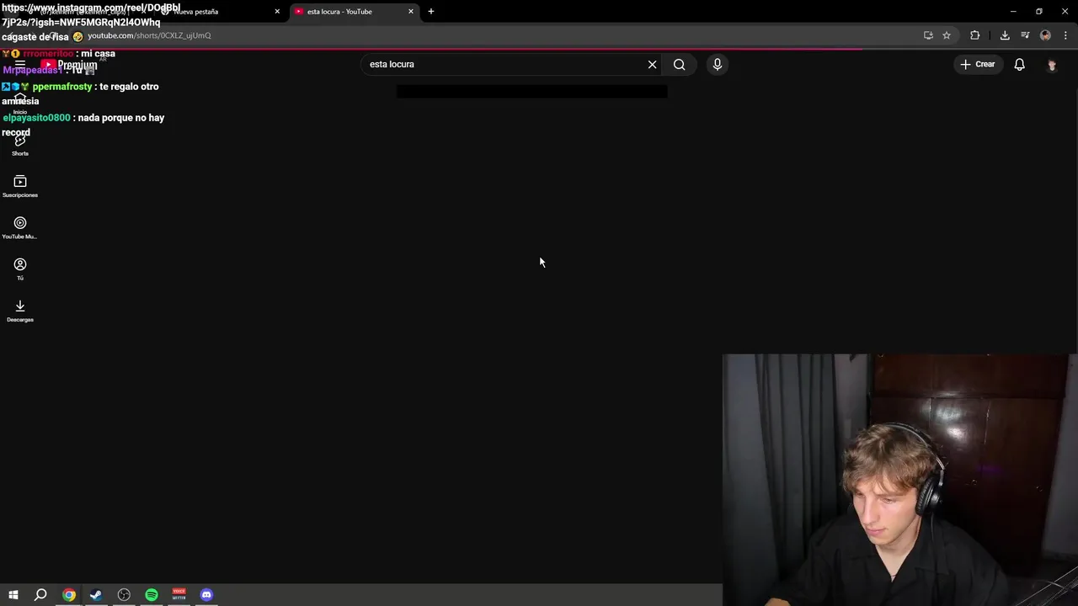This screenshot has height=606, width=1078.
Task: Open Suscripciones in the YouTube sidebar
Action: [x=19, y=186]
